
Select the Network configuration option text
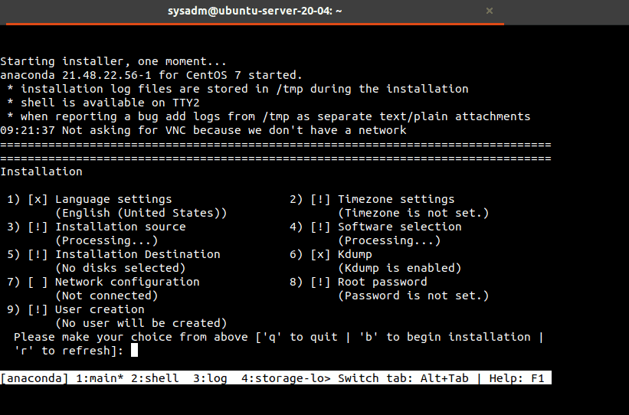(x=127, y=283)
